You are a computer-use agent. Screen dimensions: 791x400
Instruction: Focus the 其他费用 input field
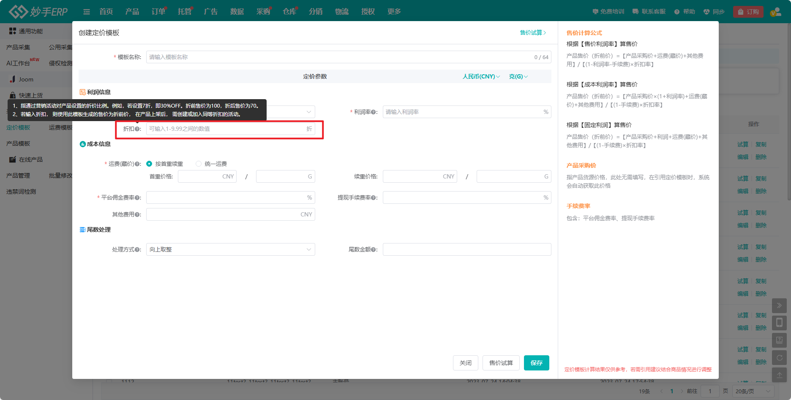[231, 214]
